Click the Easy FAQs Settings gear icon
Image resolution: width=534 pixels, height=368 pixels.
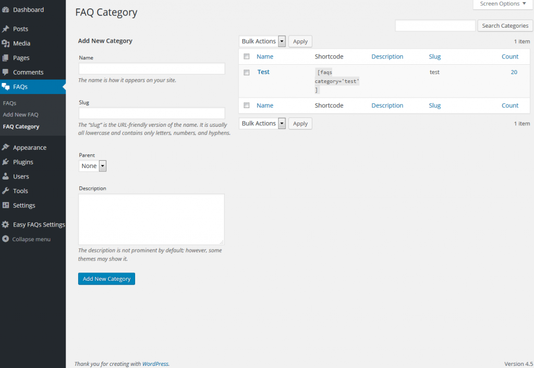pos(6,225)
